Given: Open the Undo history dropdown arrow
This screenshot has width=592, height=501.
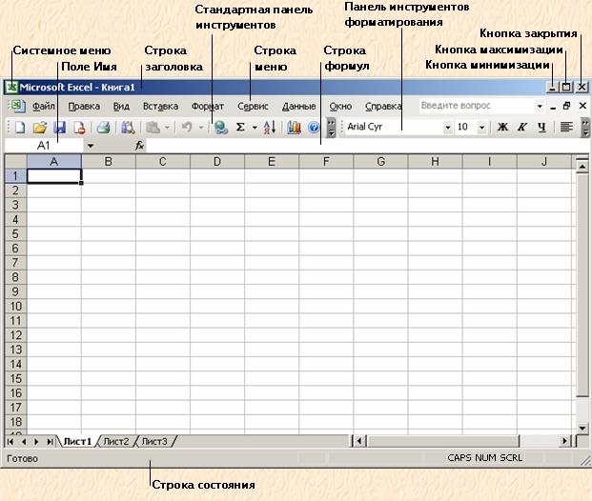Looking at the screenshot, I should (x=201, y=128).
